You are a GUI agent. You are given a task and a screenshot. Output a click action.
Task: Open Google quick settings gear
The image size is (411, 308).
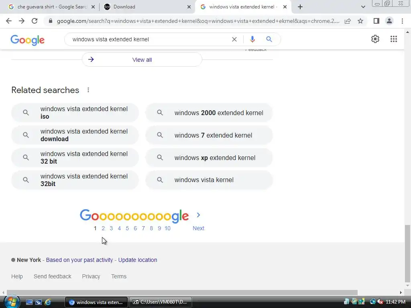[x=375, y=39]
